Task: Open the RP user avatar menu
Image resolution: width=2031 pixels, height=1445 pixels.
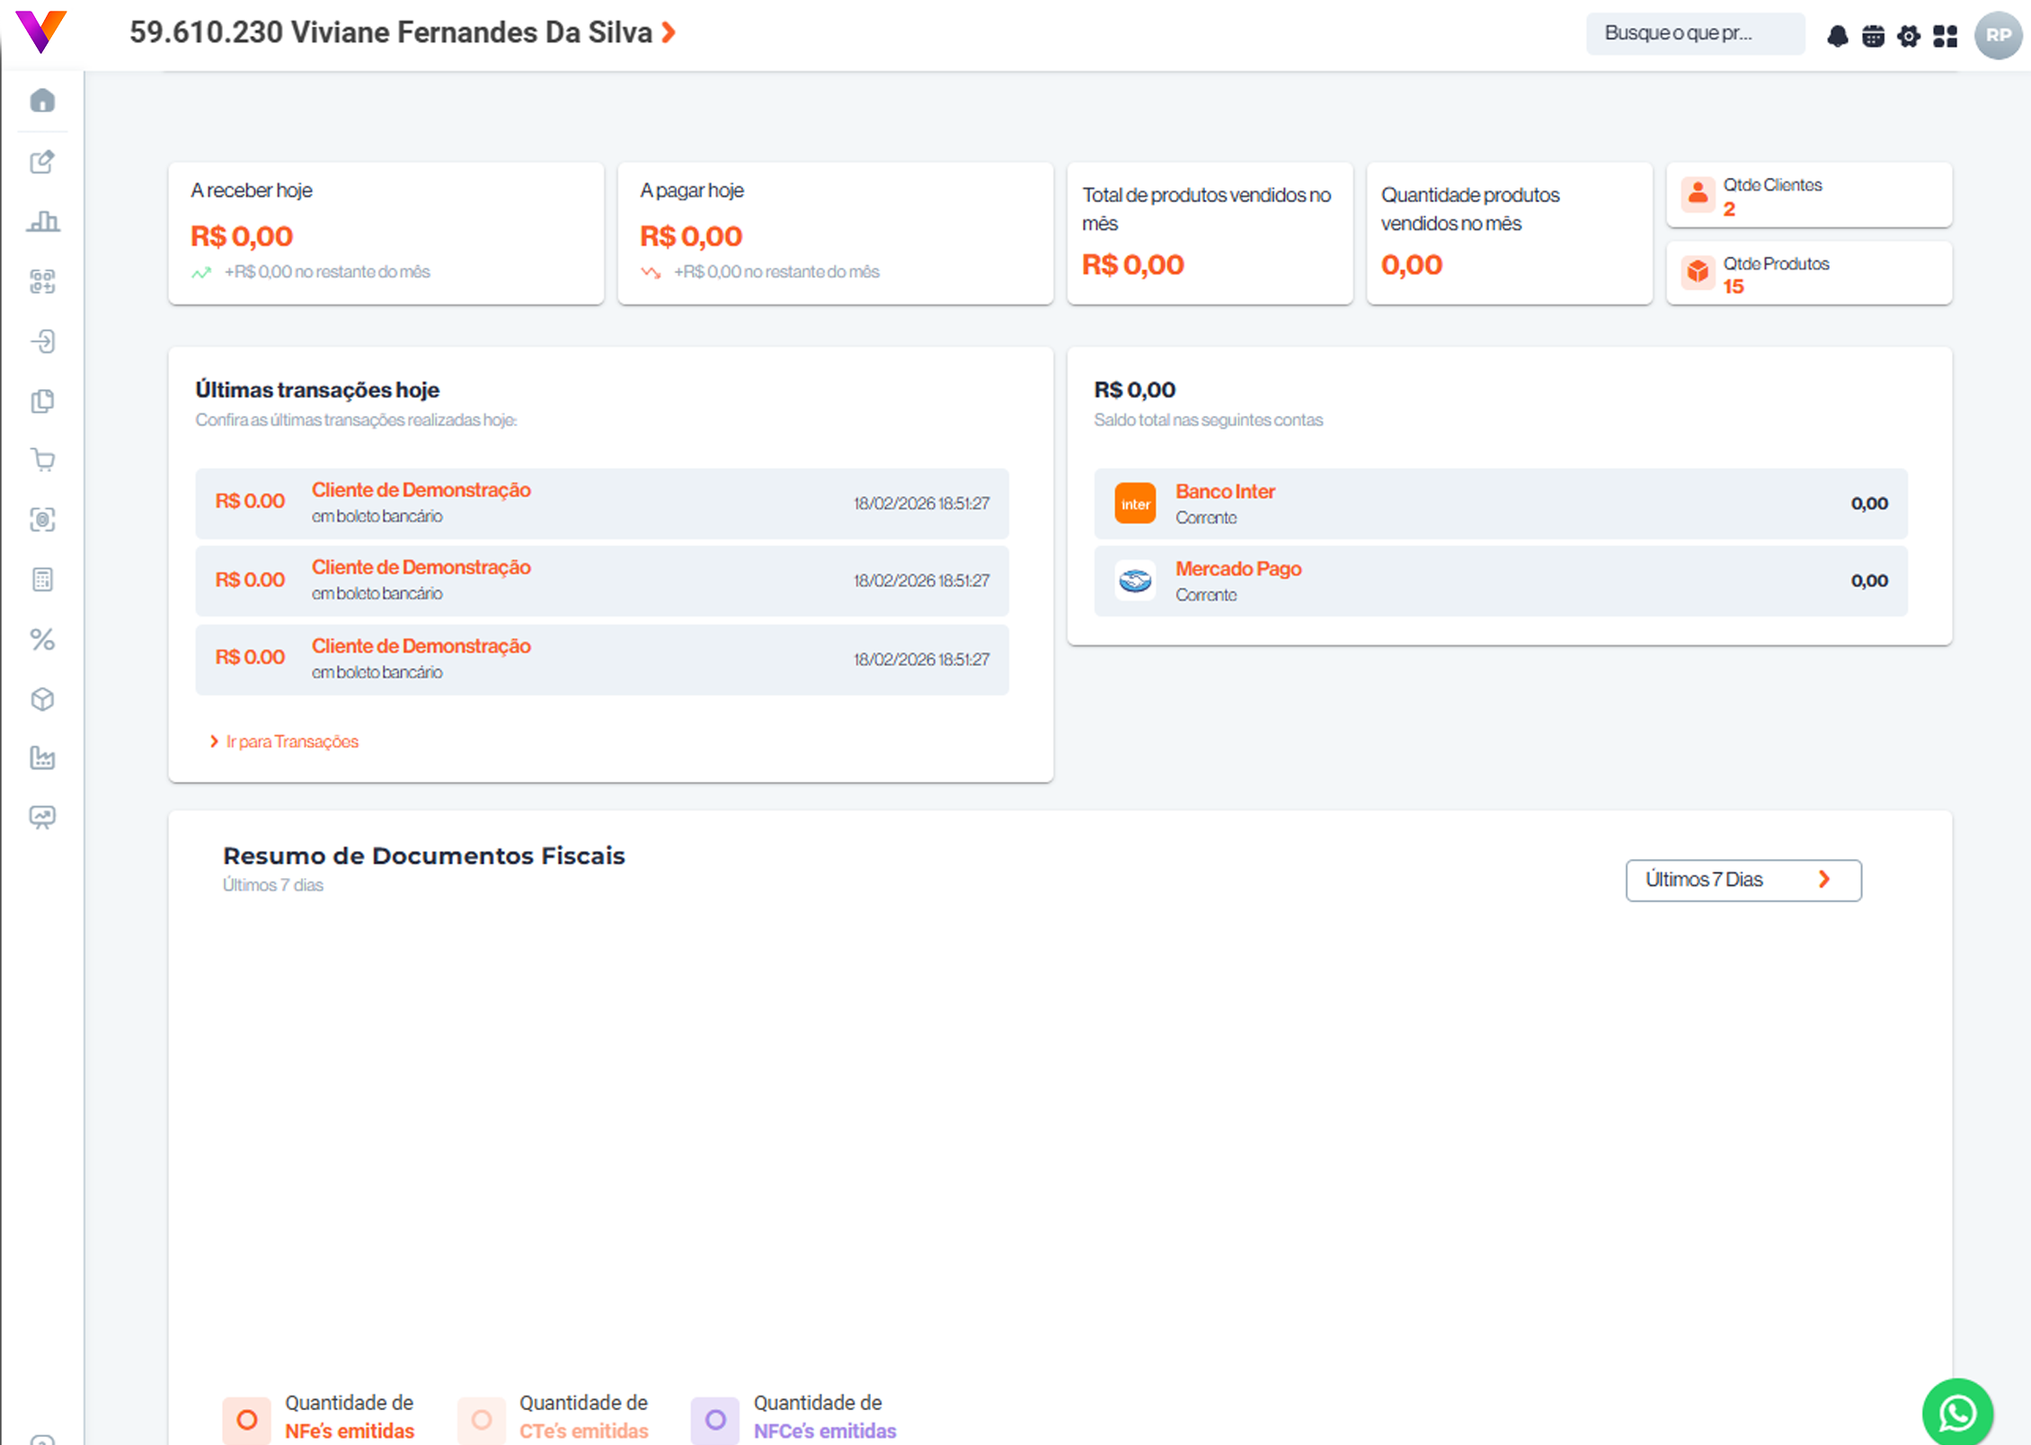Action: (x=1998, y=36)
